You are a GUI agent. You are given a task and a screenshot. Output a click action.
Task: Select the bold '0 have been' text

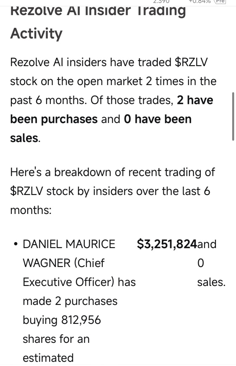pyautogui.click(x=157, y=119)
